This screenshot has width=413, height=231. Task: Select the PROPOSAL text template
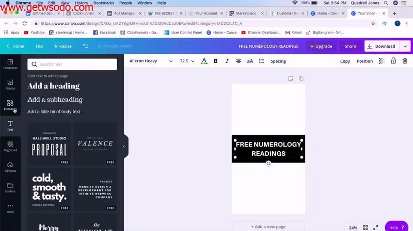coord(49,144)
